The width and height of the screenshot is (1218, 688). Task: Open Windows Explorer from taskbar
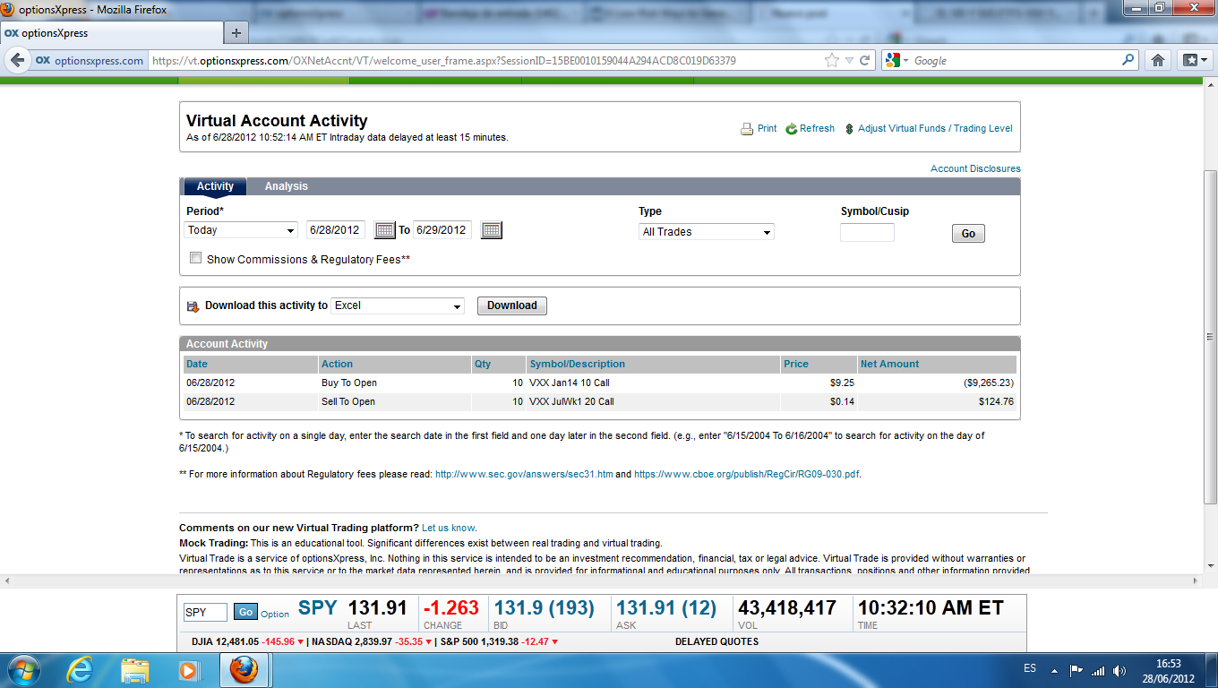coord(134,669)
